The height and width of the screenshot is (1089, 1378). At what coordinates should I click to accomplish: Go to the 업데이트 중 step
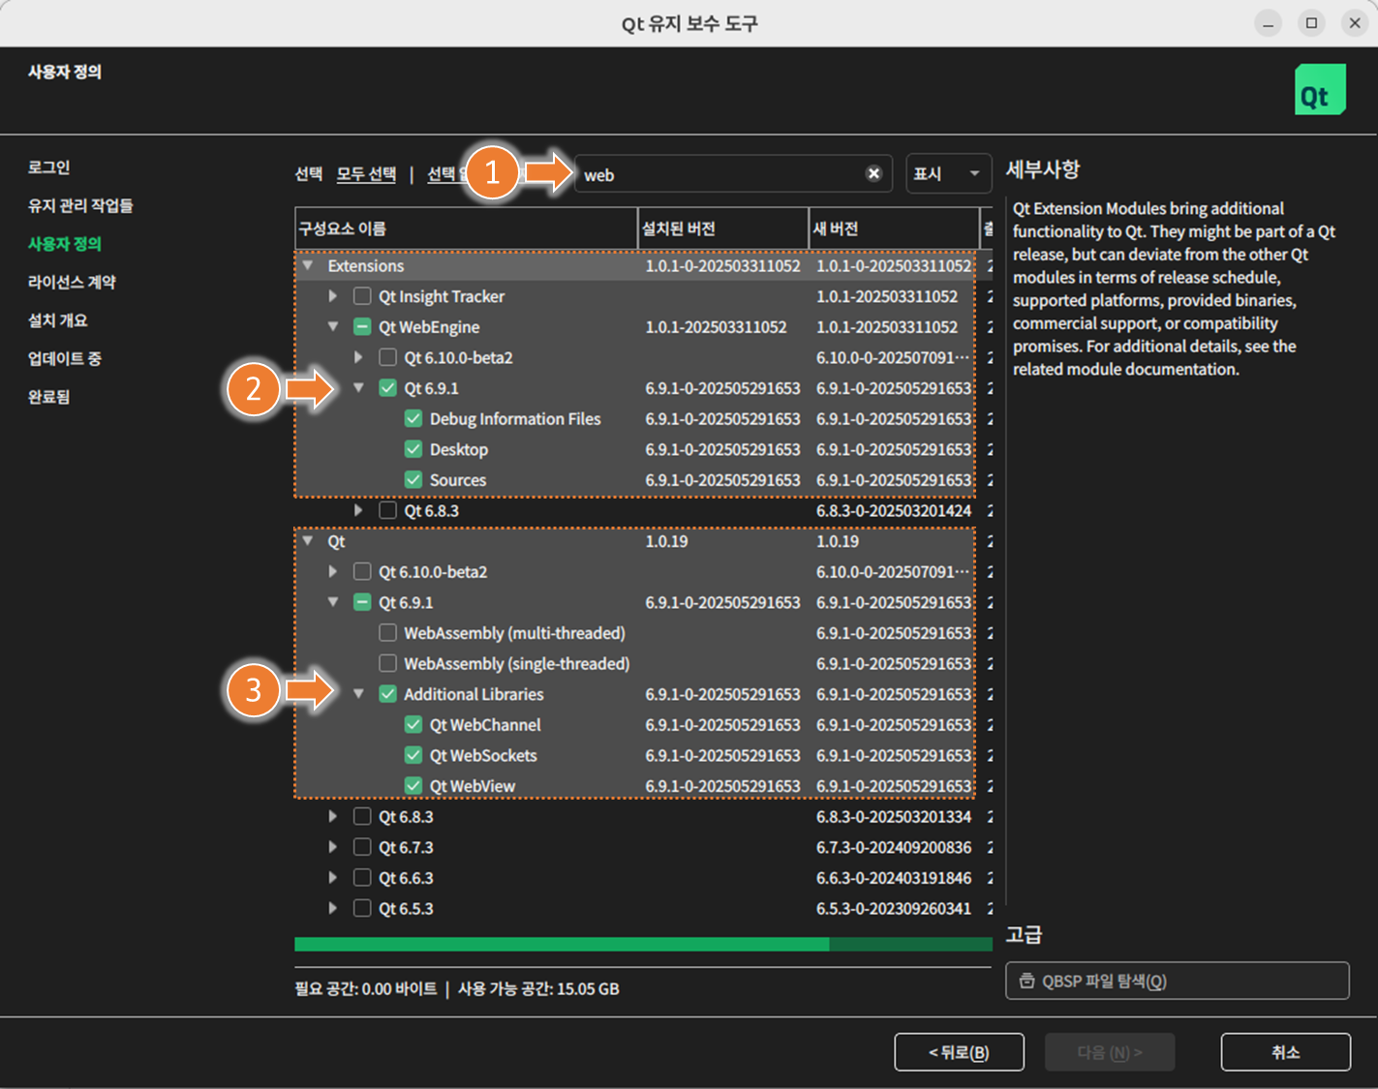click(x=64, y=358)
